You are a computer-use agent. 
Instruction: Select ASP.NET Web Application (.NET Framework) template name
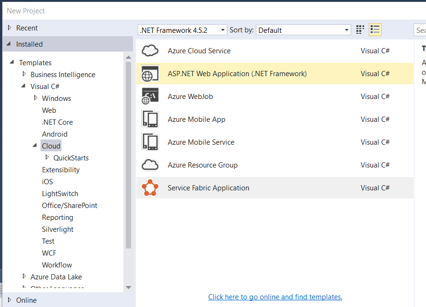(237, 74)
